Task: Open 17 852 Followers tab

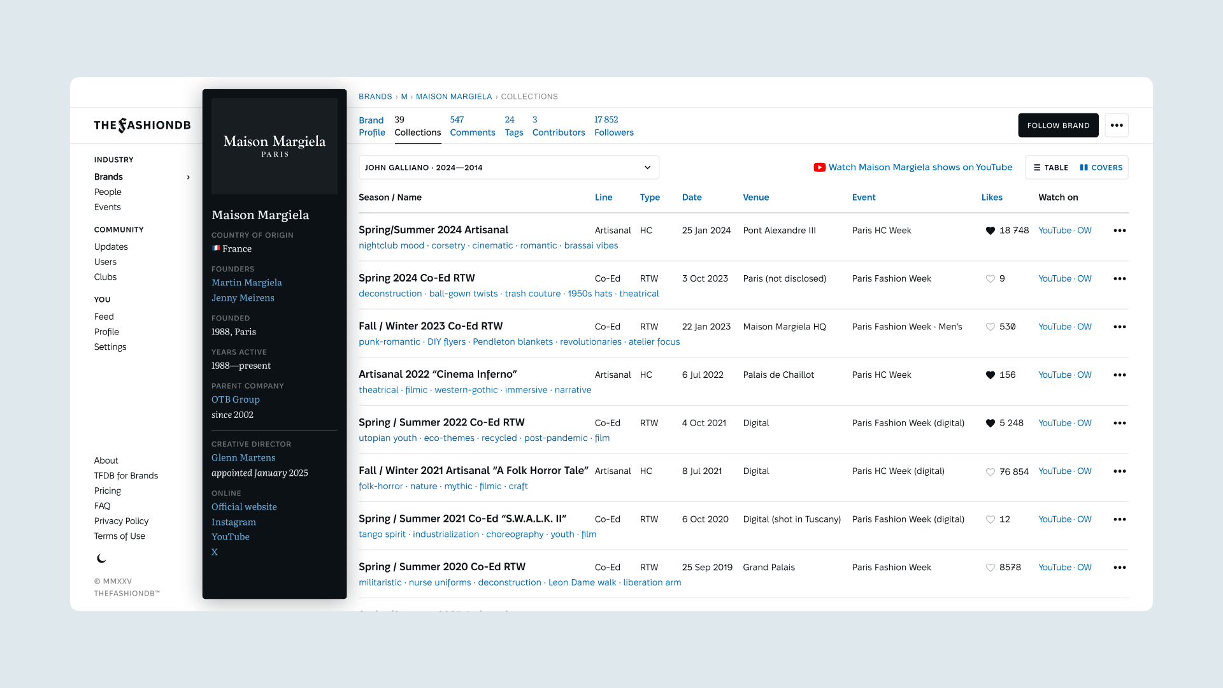Action: tap(613, 126)
